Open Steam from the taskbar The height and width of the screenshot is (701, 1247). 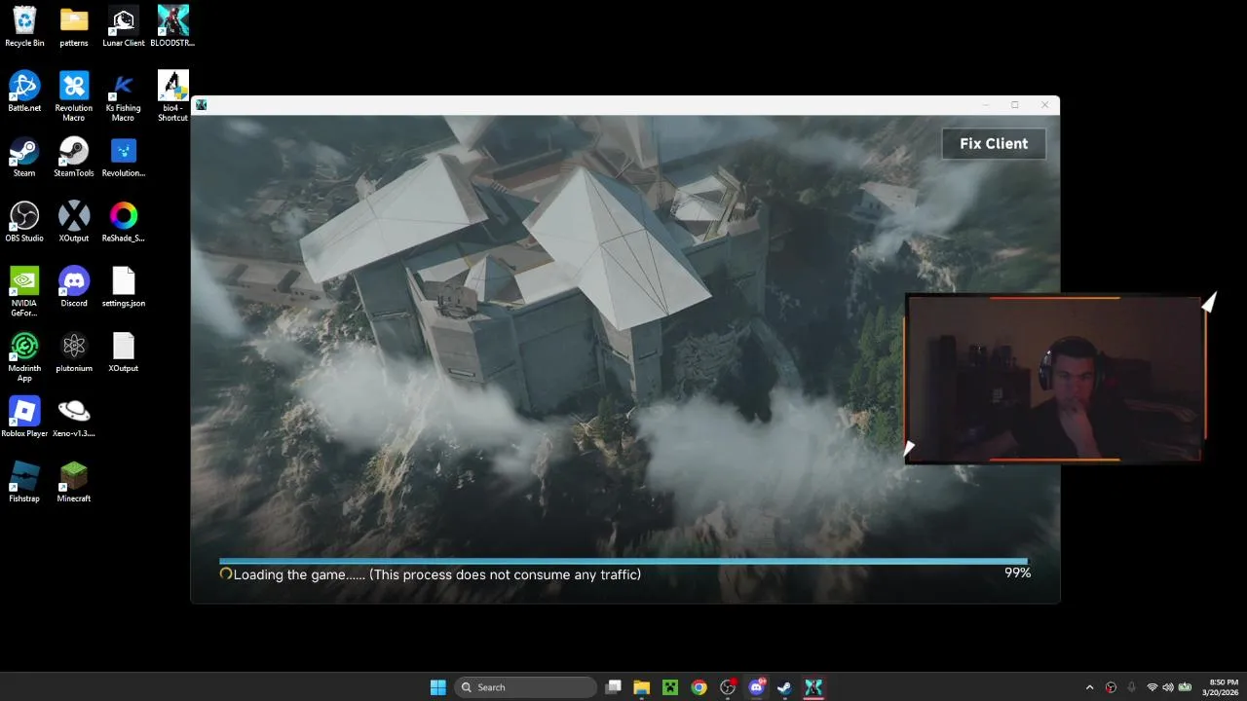(784, 687)
